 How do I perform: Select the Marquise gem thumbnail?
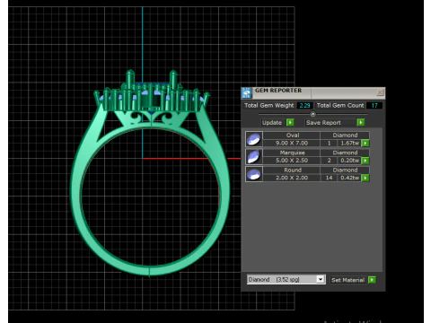[x=254, y=156]
